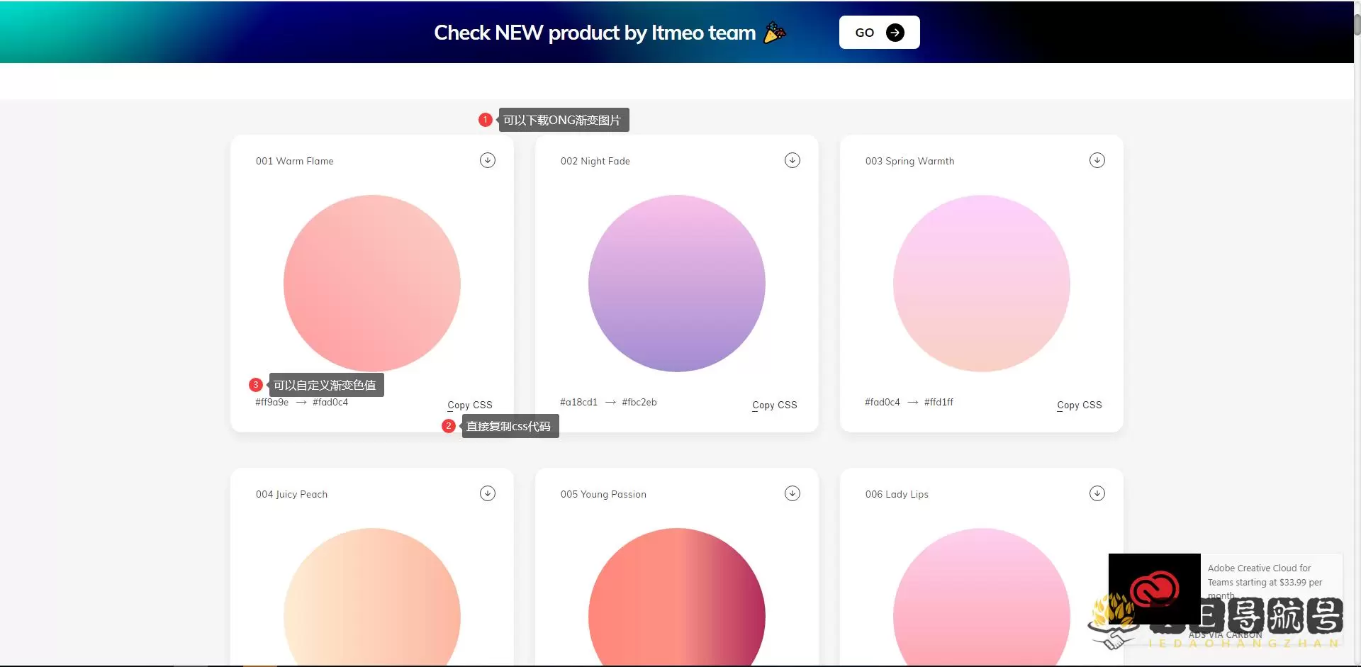Download the Spring Warmth gradient PNG
Screen dimensions: 1361x667
[1097, 160]
